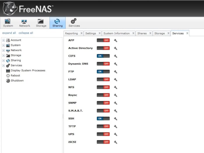
Task: Turn off the FTP service toggle
Action: [x=103, y=72]
